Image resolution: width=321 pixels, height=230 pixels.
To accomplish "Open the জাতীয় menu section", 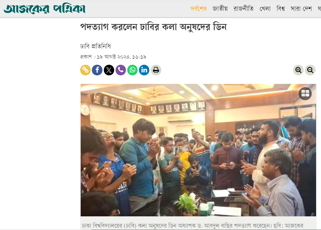I will pos(220,9).
